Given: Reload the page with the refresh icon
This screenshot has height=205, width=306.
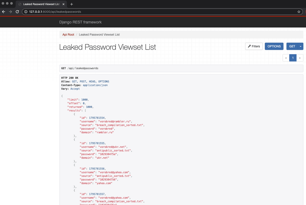Looking at the screenshot, I should (x=17, y=12).
